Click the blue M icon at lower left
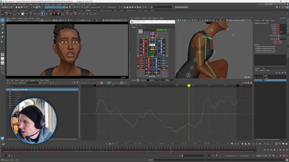This screenshot has width=289, height=162. coord(2,138)
